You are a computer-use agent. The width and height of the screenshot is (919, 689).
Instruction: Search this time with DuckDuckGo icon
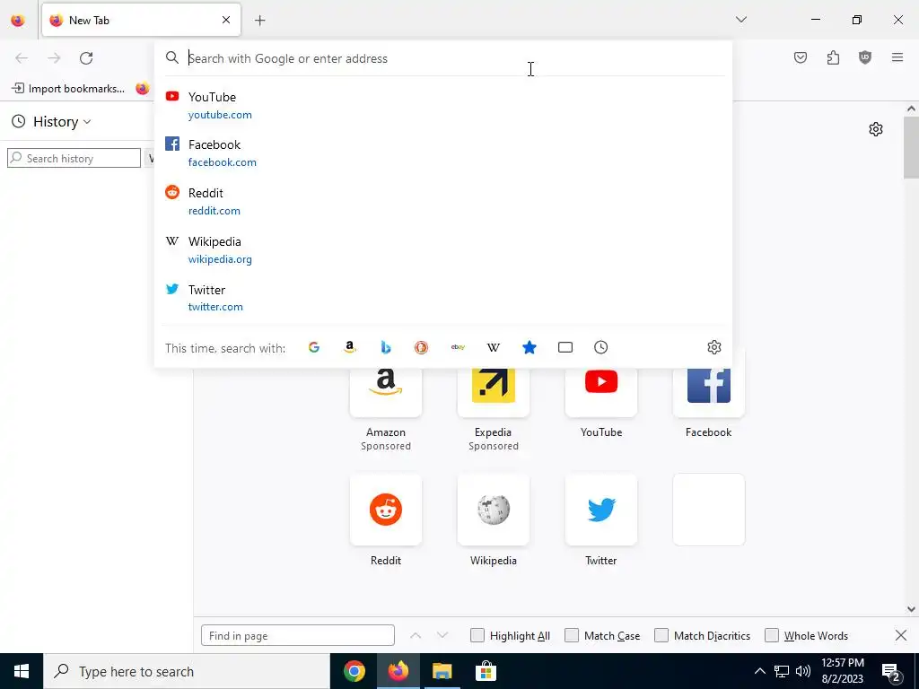(x=422, y=347)
